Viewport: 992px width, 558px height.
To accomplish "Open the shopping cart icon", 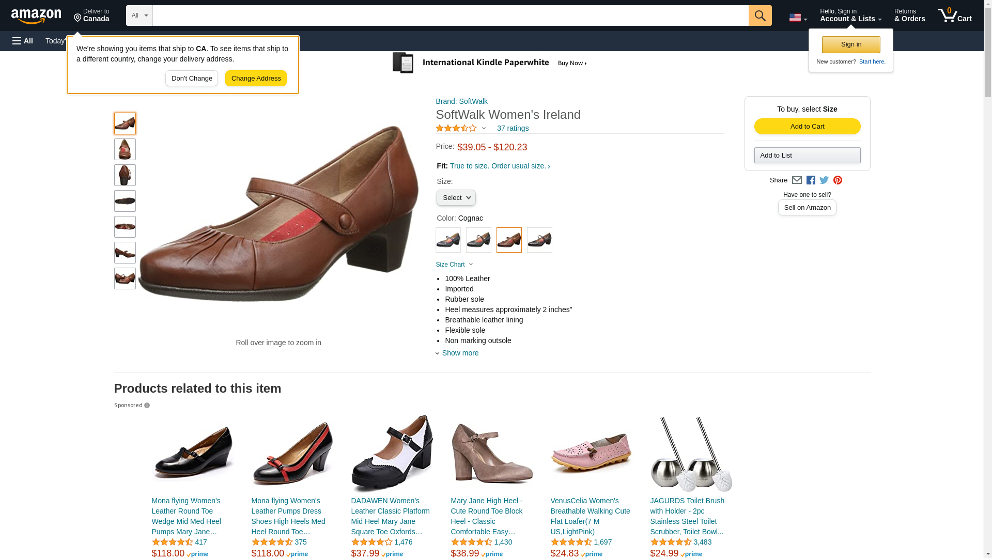I will tap(954, 16).
